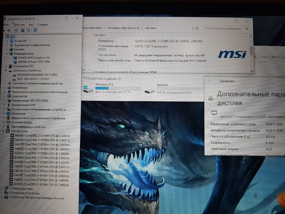Expand the Аудиовходы и аудиовыходы node
This screenshot has width=285, height=214.
pyautogui.click(x=7, y=45)
